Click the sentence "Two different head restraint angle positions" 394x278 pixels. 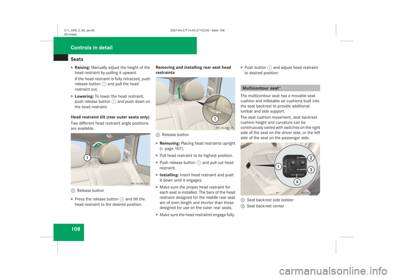(x=110, y=123)
